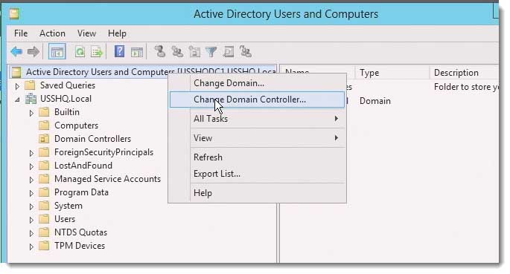The height and width of the screenshot is (274, 510).
Task: Click the System folder icon
Action: coord(44,206)
